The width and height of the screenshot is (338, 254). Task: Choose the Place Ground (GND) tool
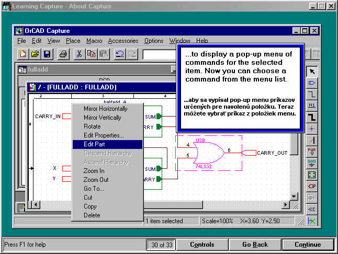click(x=312, y=164)
